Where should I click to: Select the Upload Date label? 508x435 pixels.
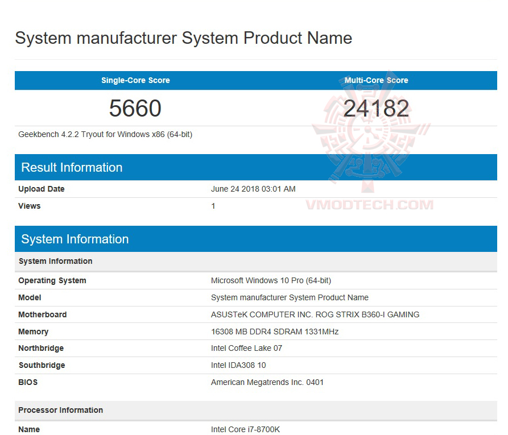42,189
